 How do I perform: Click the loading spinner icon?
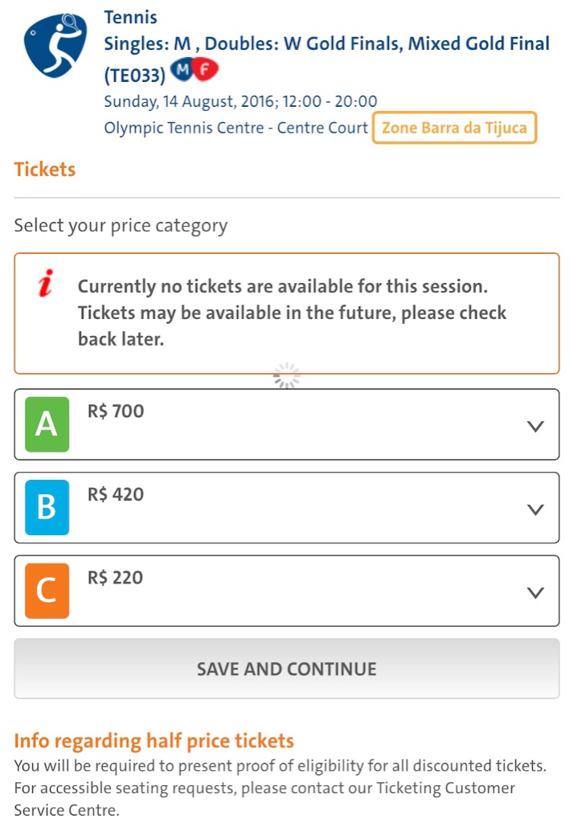(x=286, y=376)
